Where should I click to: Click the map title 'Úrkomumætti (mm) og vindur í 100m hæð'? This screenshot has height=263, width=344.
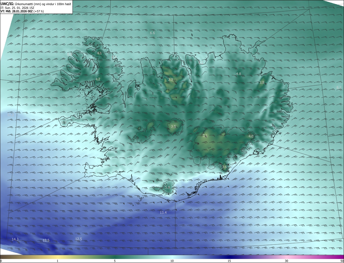tap(43, 4)
